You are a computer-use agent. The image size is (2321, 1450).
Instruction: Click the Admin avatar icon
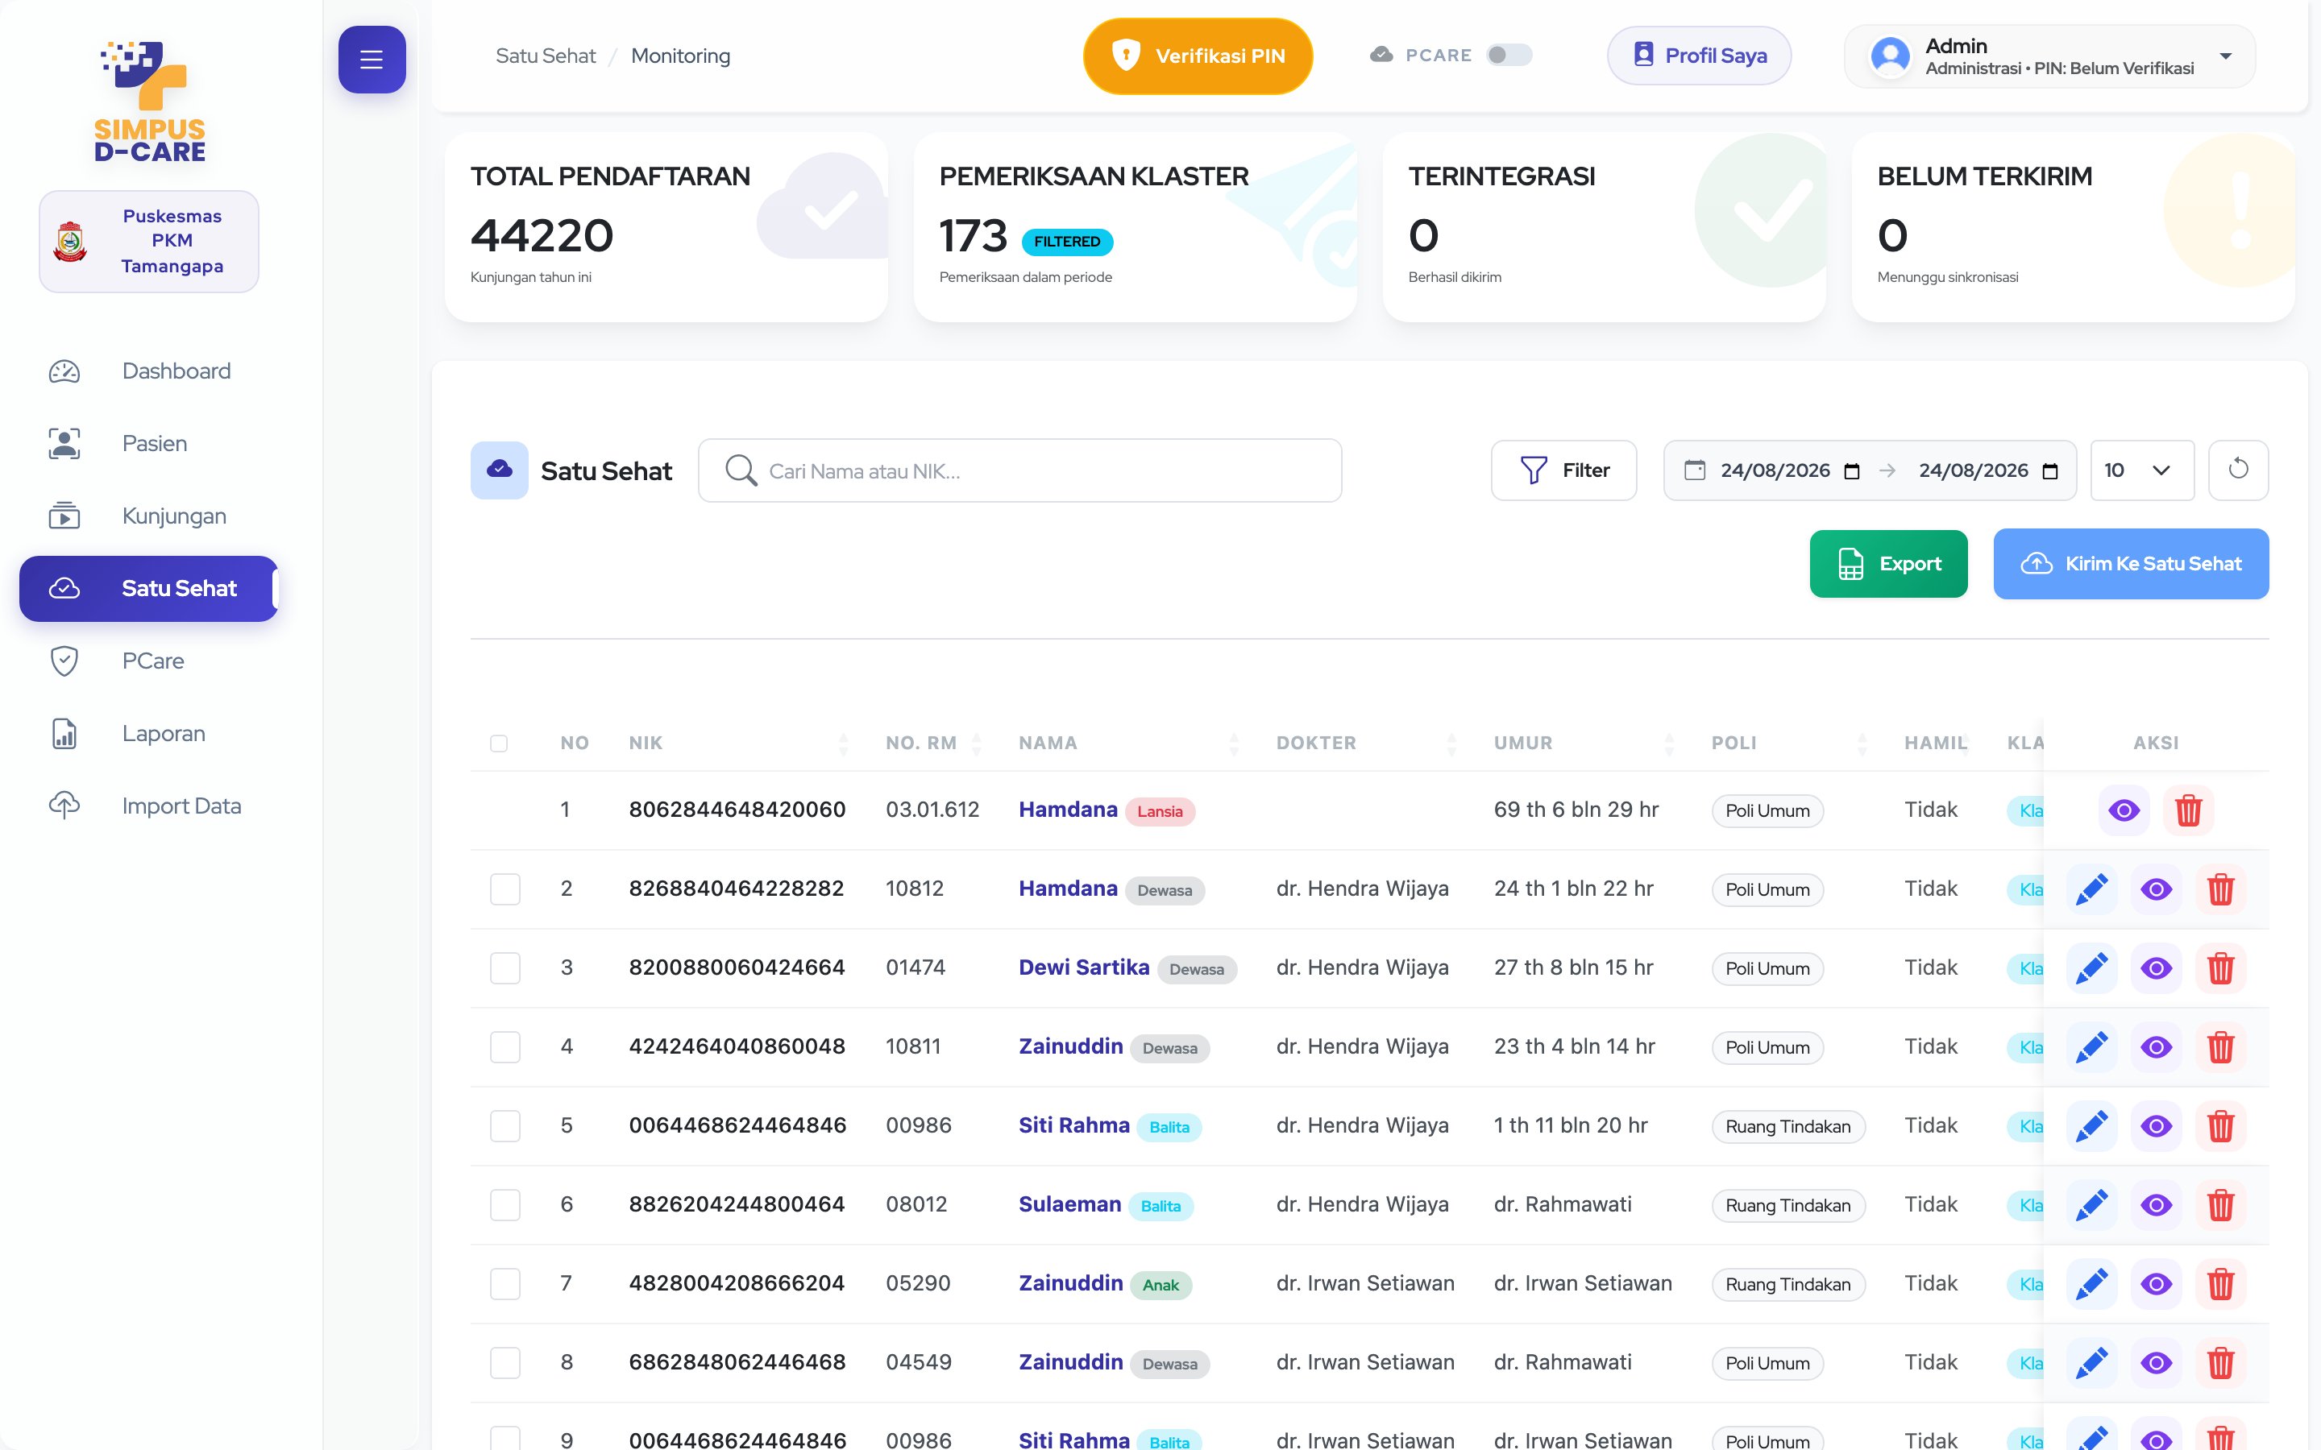[1889, 56]
